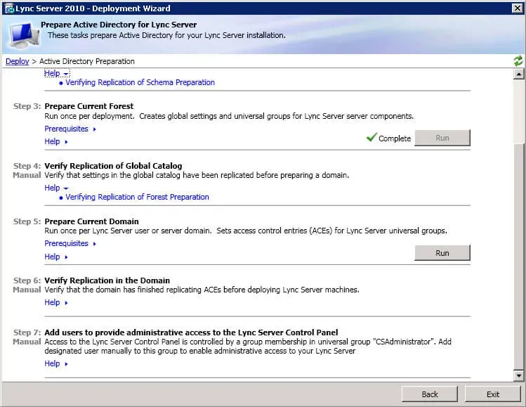Click the Lync Server title bar icon
Screen dimensions: 526x407
click(9, 8)
